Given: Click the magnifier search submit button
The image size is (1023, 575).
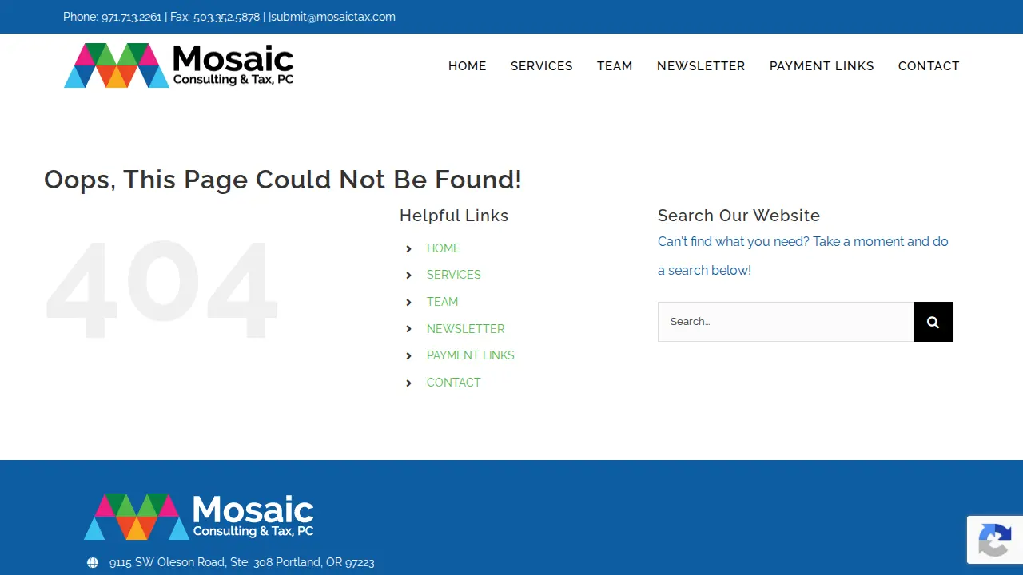Looking at the screenshot, I should click(933, 322).
